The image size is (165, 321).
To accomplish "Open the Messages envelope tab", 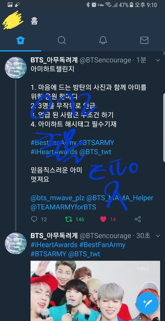I will point(144,40).
